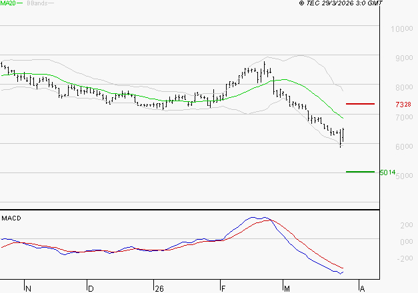
Task: Click the red 7328 resistance value
Action: [403, 105]
